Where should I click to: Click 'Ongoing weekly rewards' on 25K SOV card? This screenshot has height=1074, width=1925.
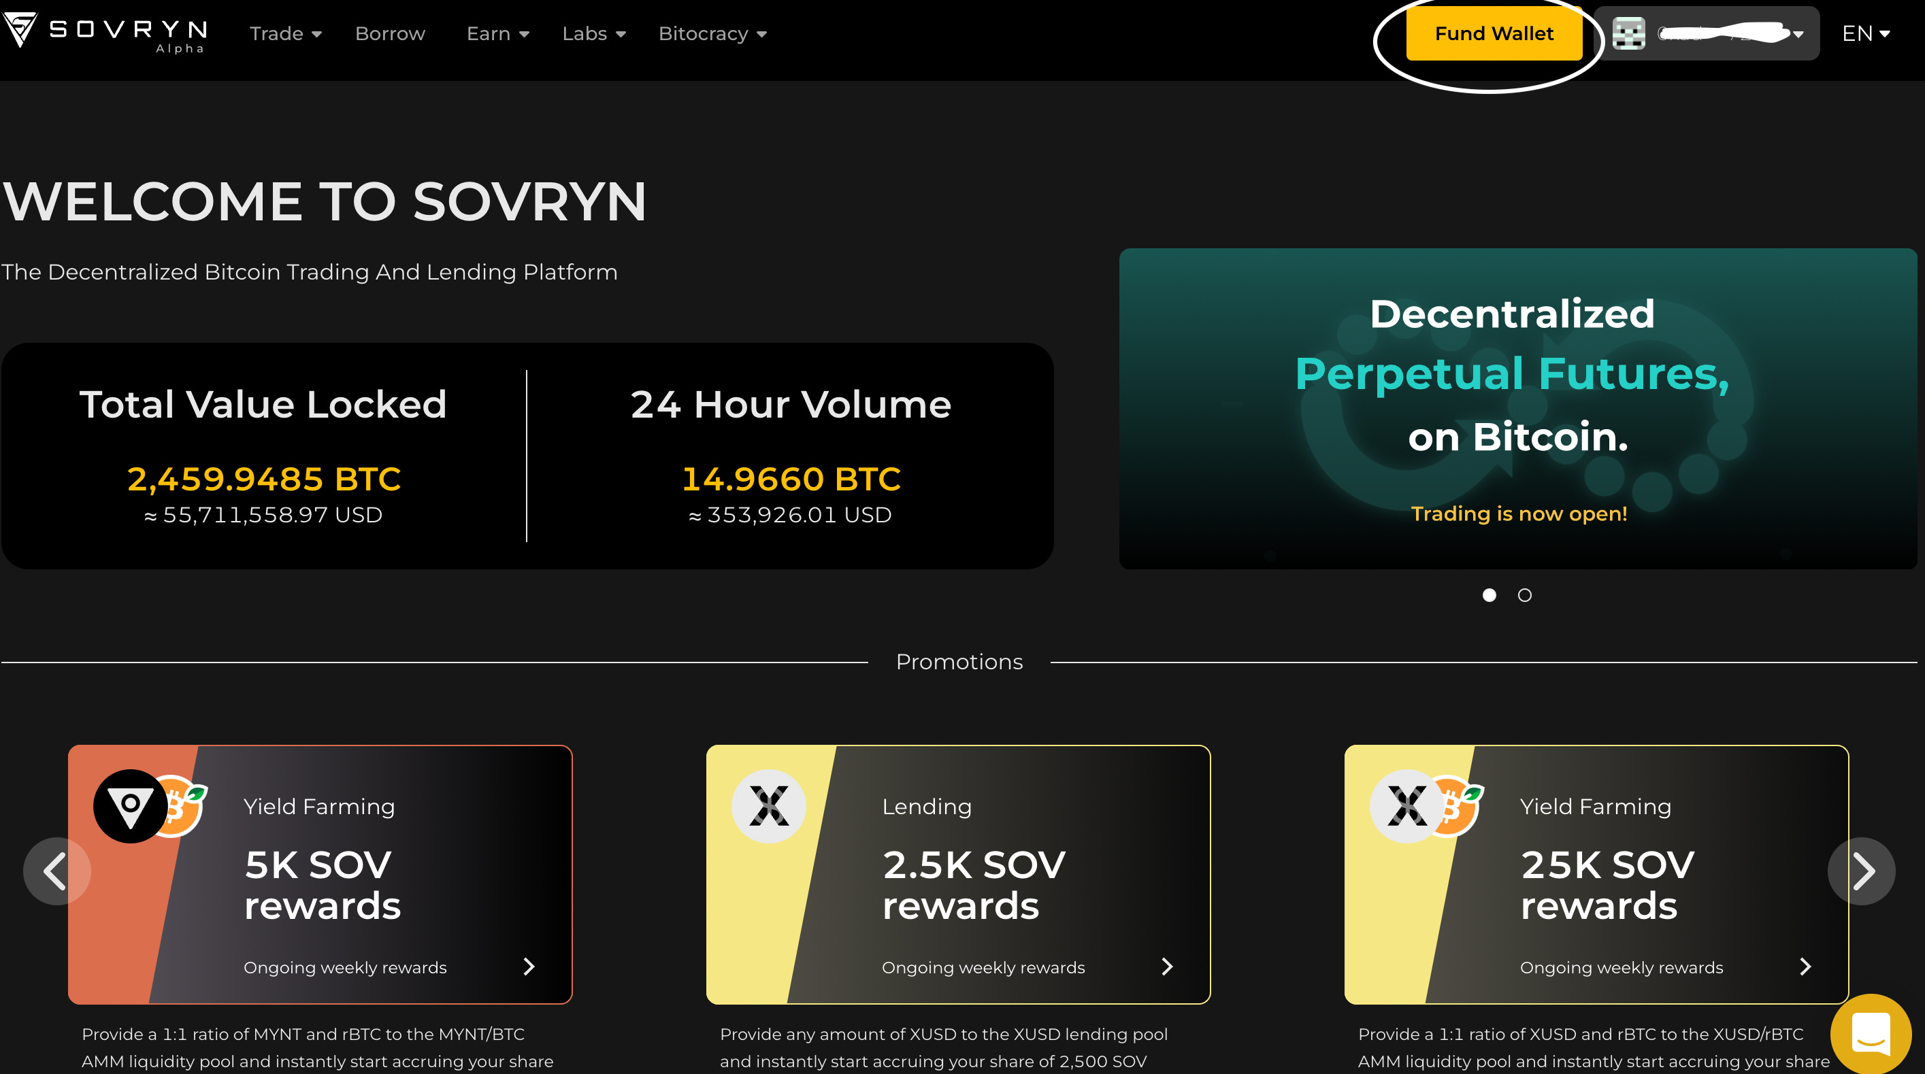pyautogui.click(x=1621, y=967)
